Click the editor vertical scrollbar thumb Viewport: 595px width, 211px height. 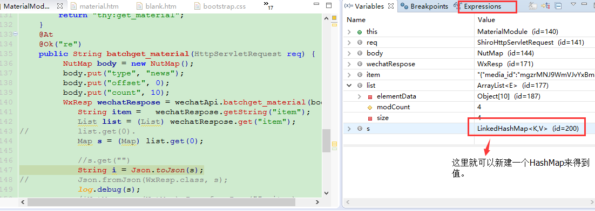326,140
